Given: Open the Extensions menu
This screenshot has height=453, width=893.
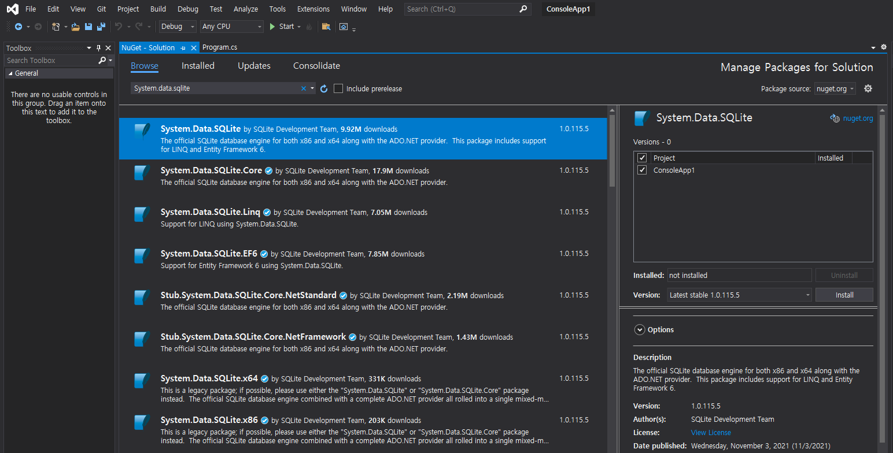Looking at the screenshot, I should pos(313,9).
